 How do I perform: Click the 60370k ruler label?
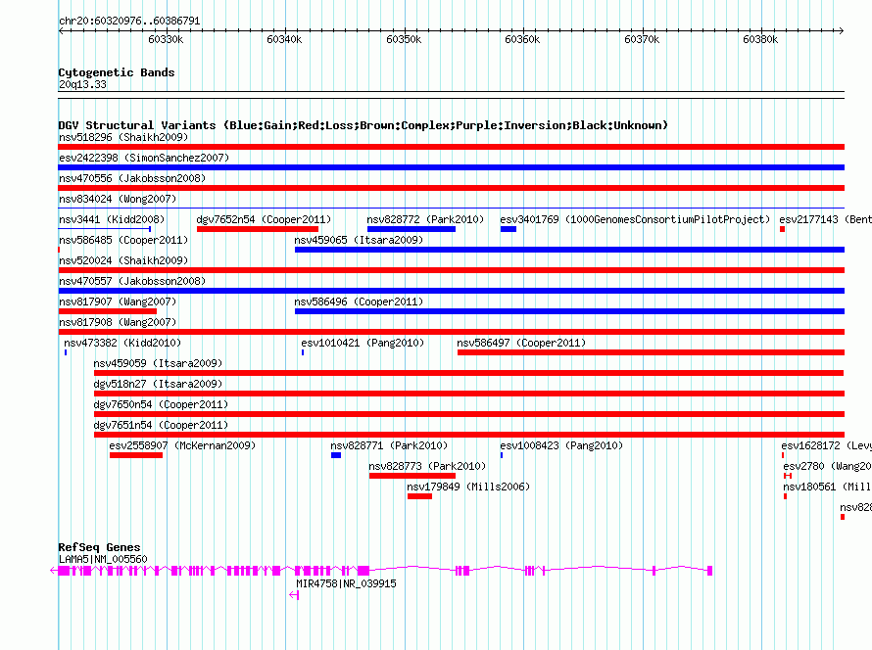click(642, 39)
